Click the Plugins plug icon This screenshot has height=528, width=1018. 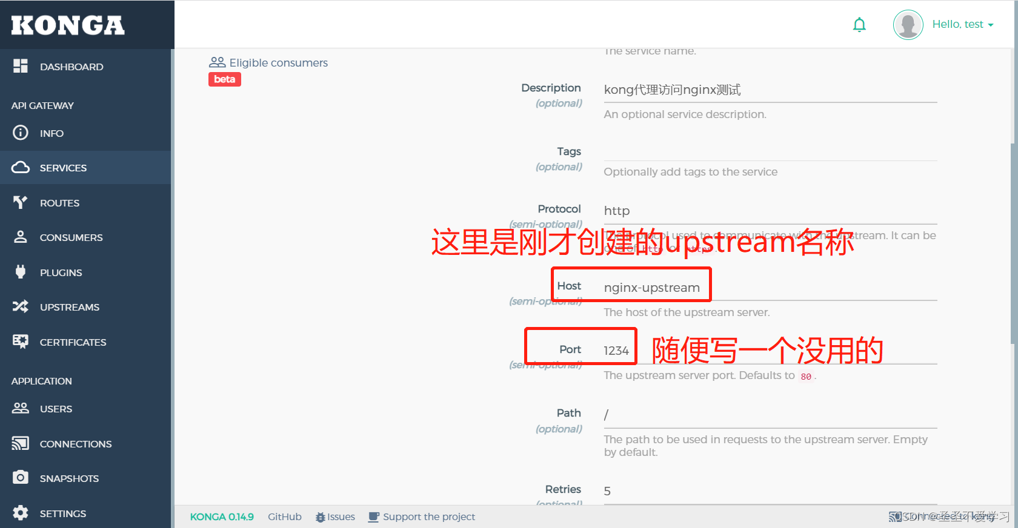[21, 272]
